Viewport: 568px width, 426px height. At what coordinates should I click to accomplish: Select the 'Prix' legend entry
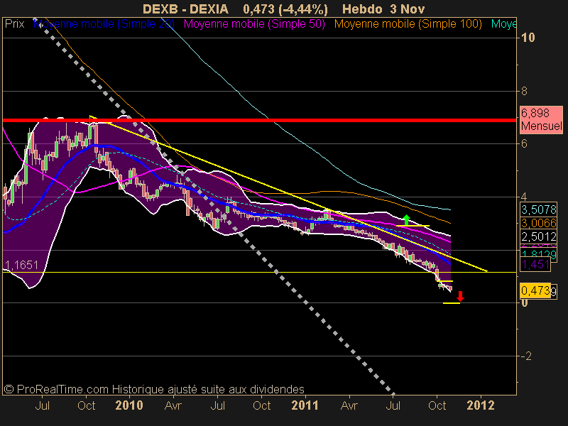14,24
